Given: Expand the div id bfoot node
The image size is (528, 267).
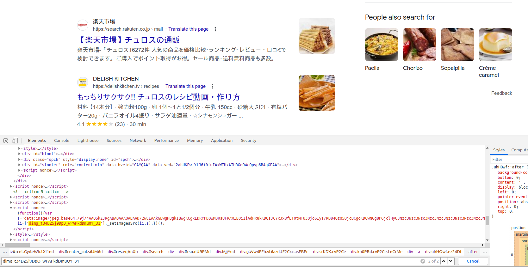Looking at the screenshot, I should tap(19, 154).
